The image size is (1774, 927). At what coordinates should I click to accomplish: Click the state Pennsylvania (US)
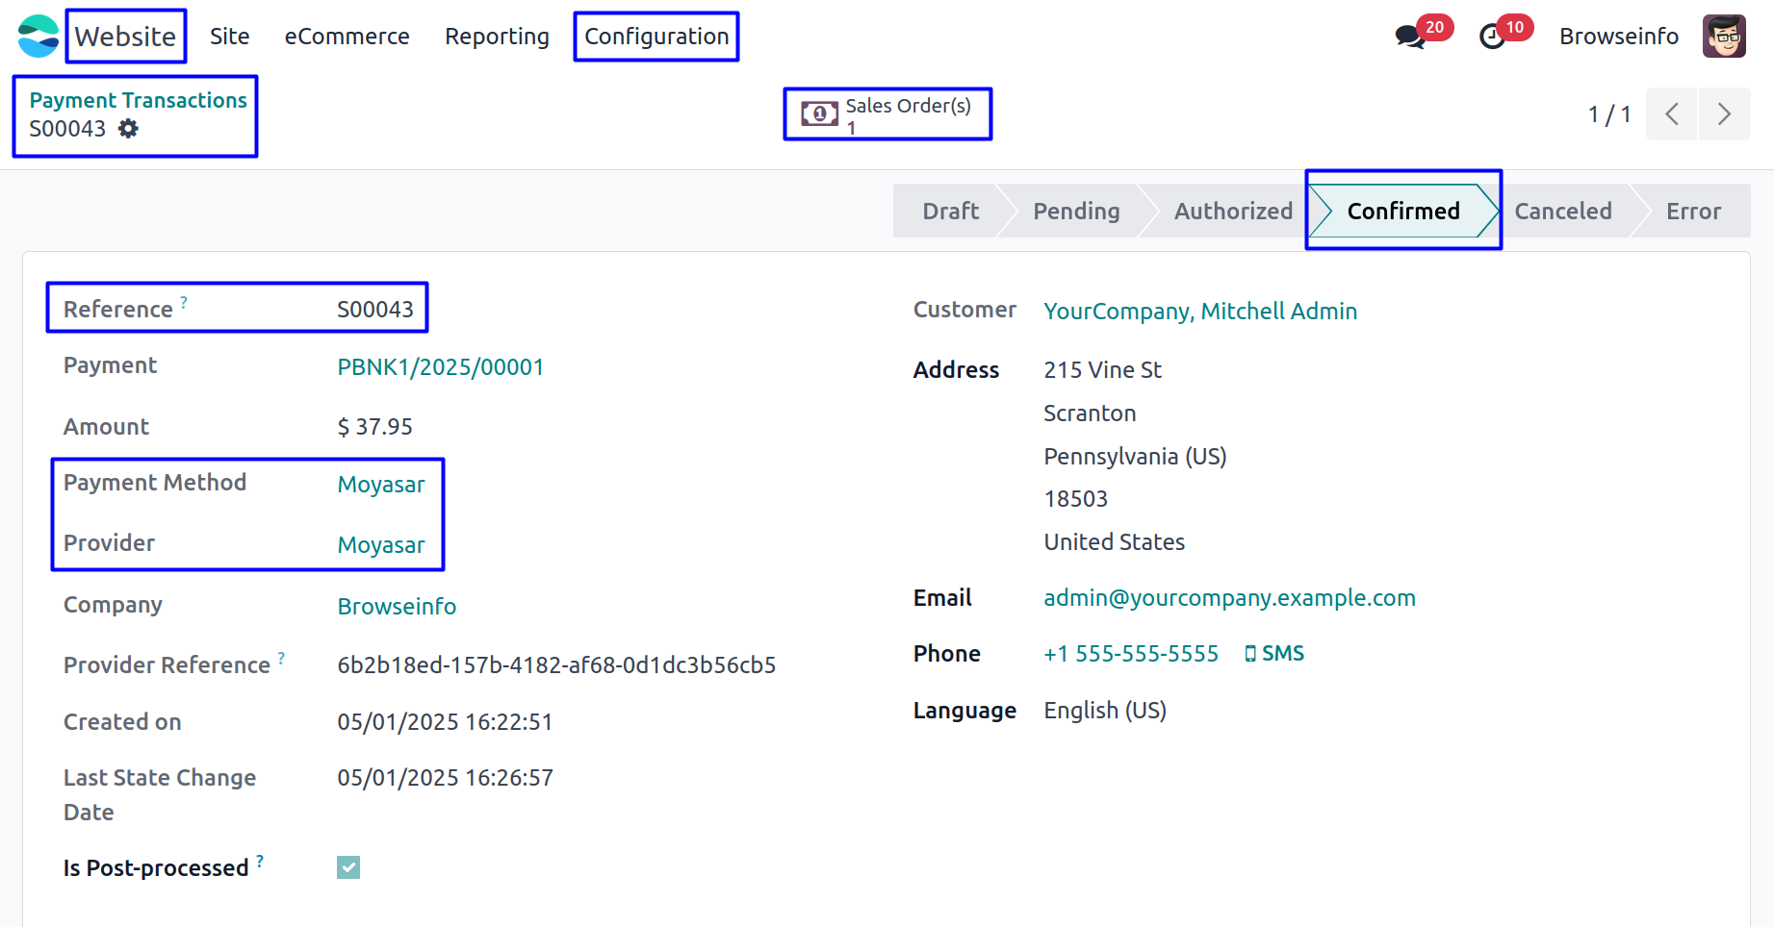click(x=1135, y=457)
